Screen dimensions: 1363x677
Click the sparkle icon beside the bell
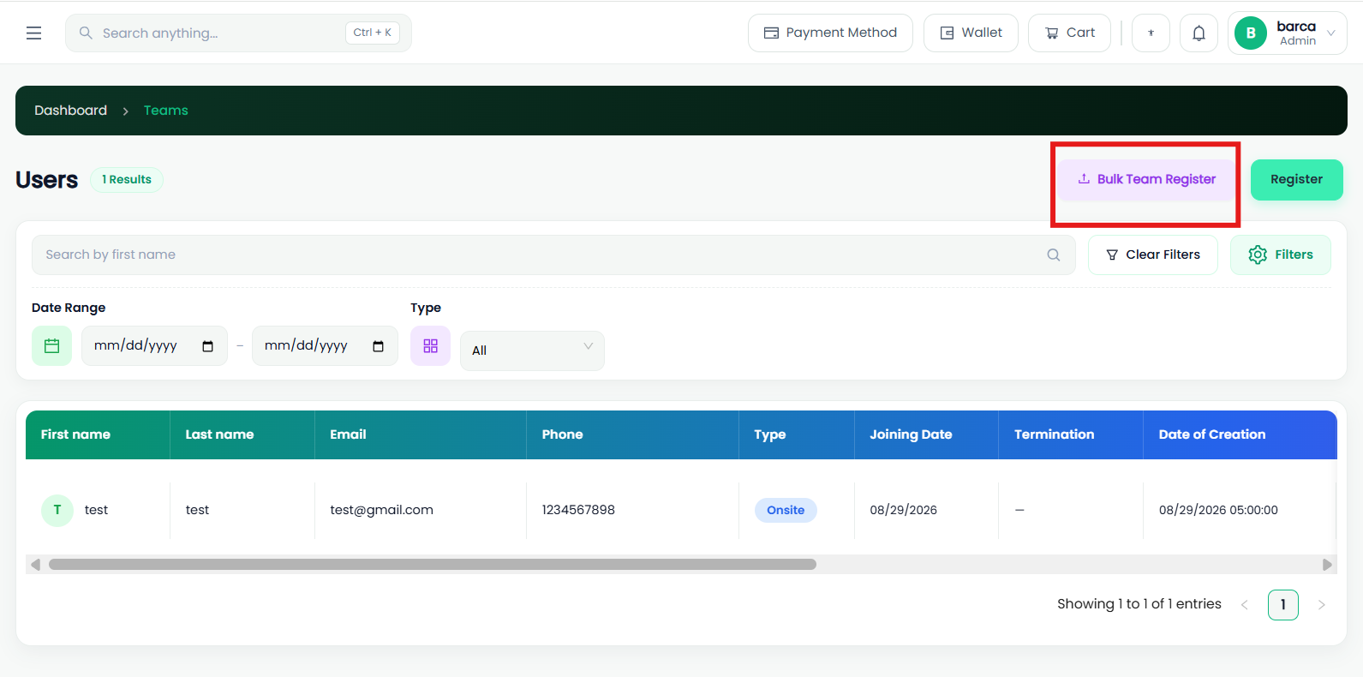pos(1151,33)
